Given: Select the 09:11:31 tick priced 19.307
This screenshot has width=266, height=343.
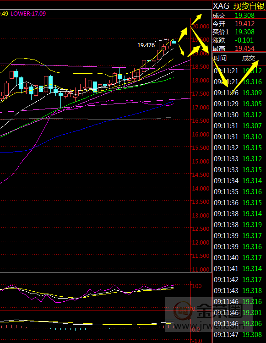Looking at the screenshot, I should point(238,126).
